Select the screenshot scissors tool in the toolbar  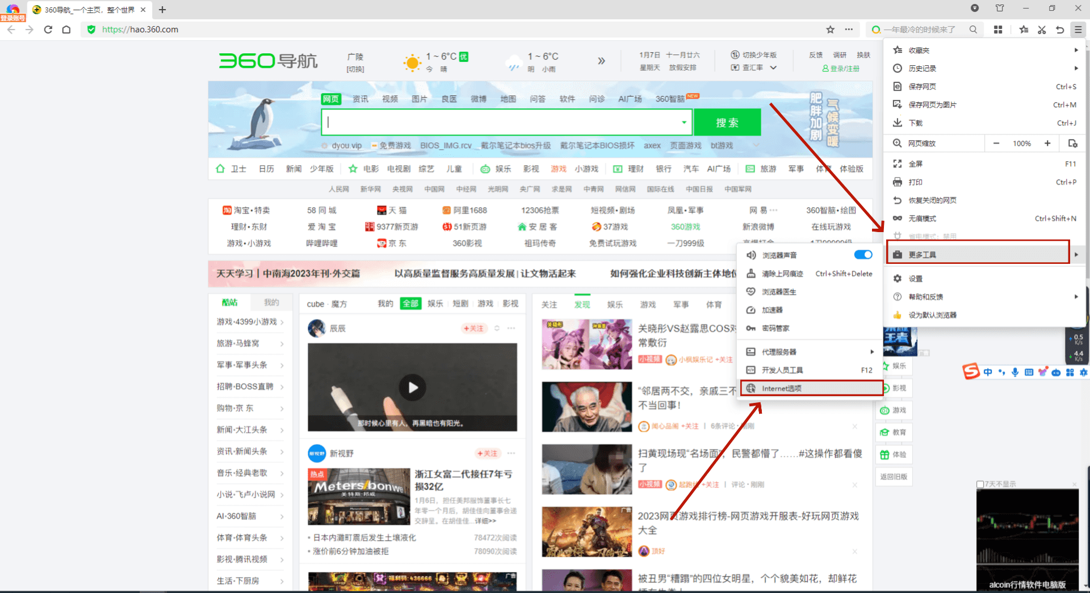click(1042, 29)
